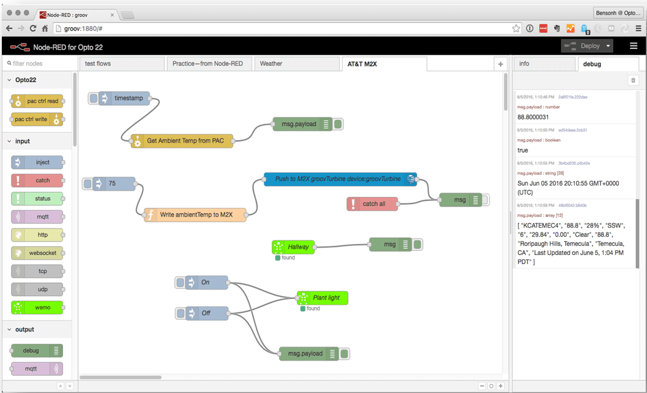Viewport: 647px width, 393px height.
Task: Click the zoom out minus icon below canvas
Action: [482, 386]
